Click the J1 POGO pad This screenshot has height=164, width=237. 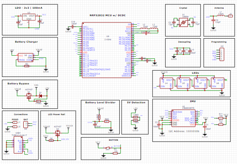click(x=15, y=122)
